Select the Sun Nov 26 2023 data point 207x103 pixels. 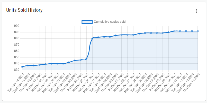pos(92,39)
